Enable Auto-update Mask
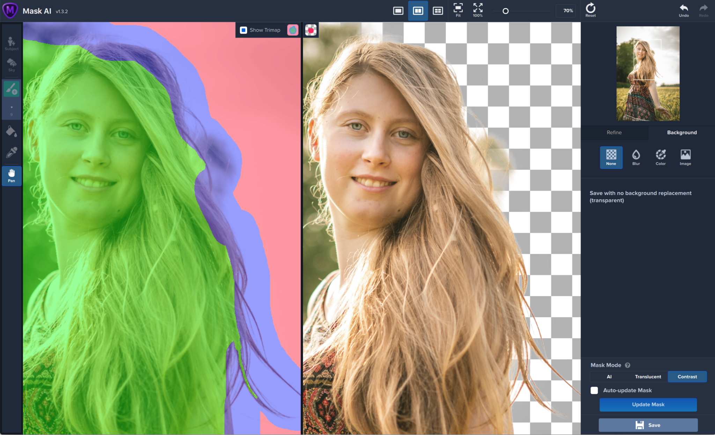Image resolution: width=715 pixels, height=435 pixels. [x=594, y=390]
